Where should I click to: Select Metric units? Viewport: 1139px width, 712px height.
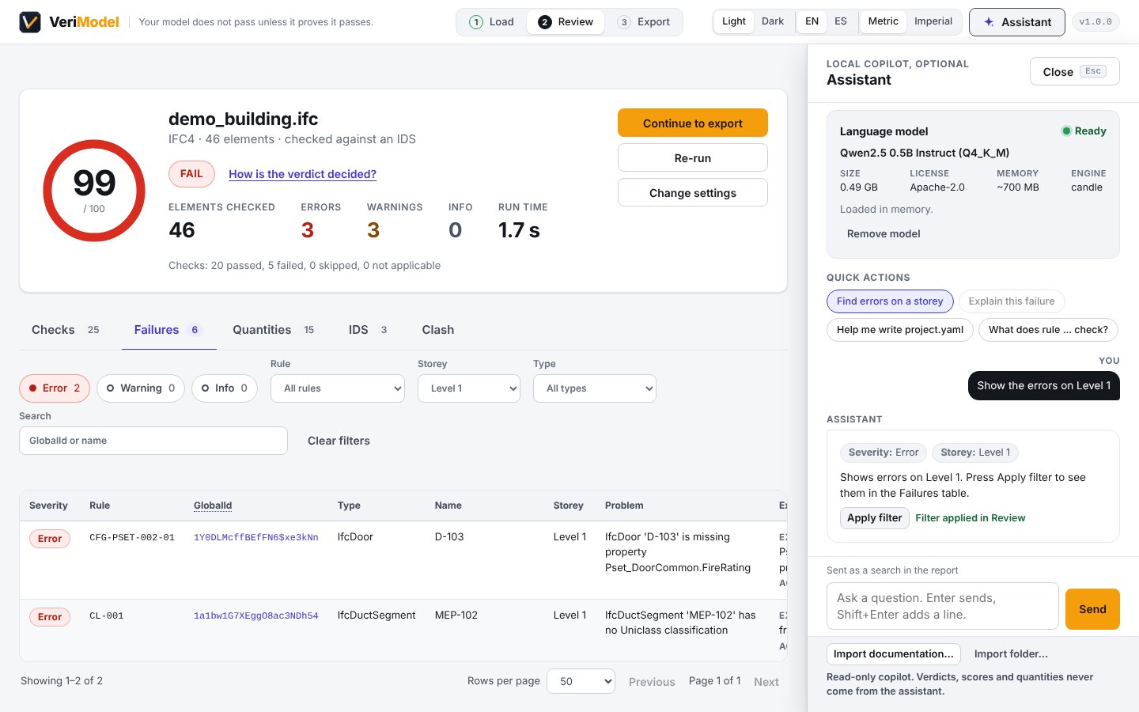(x=883, y=21)
